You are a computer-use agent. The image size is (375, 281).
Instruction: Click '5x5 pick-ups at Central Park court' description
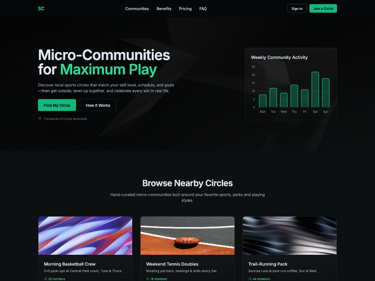click(83, 271)
